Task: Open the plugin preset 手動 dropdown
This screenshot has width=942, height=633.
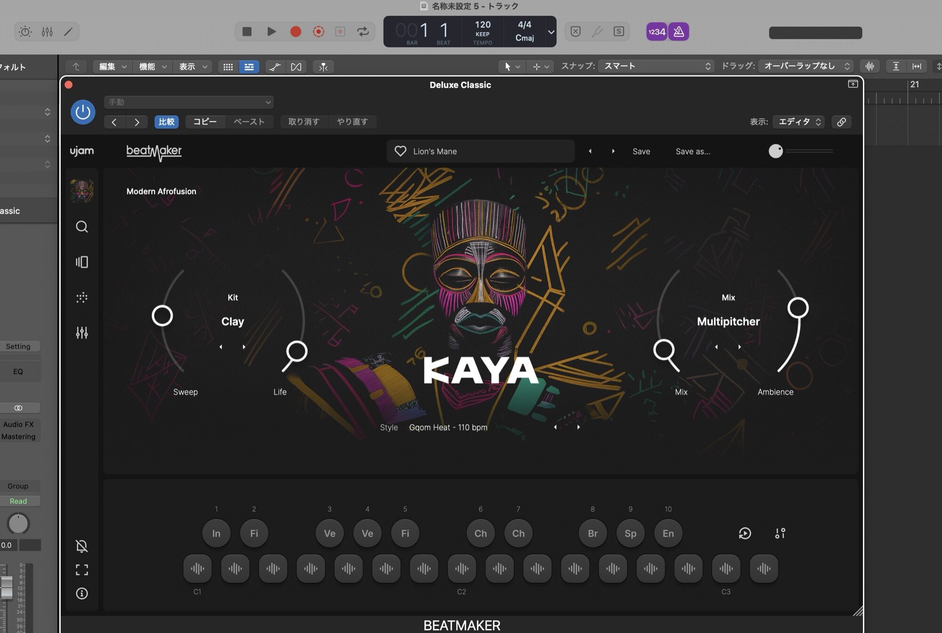Action: point(189,102)
